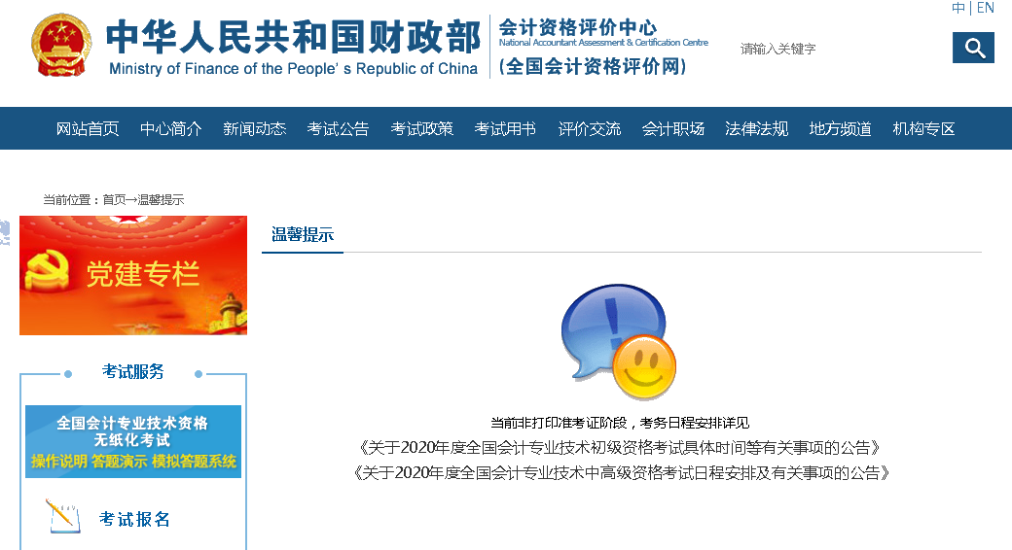Click the magnifier search icon button
The height and width of the screenshot is (550, 1012).
coord(973,48)
